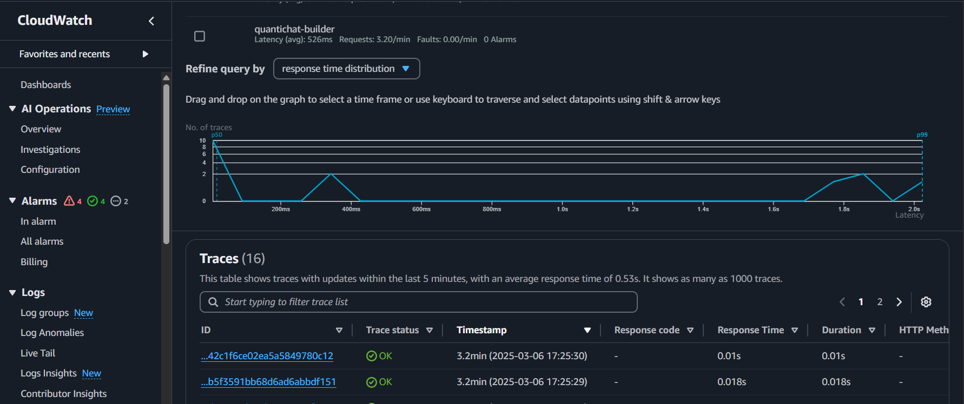Image resolution: width=964 pixels, height=404 pixels.
Task: Click the New badge beside Log groups
Action: [x=83, y=313]
